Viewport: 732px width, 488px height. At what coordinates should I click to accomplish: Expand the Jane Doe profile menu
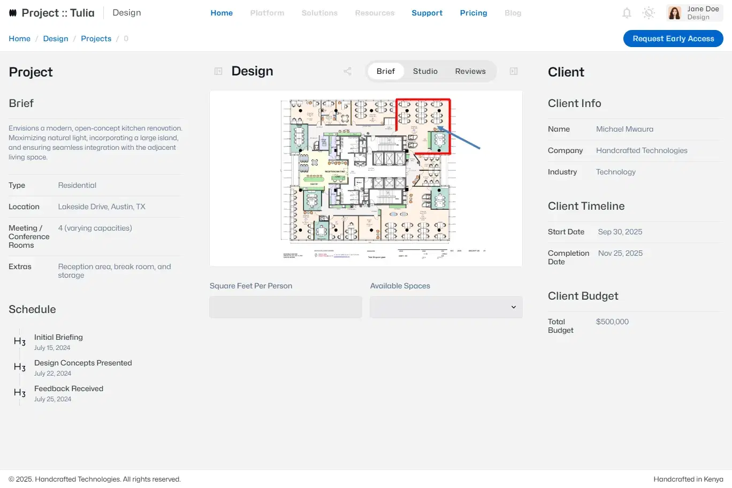(x=694, y=12)
